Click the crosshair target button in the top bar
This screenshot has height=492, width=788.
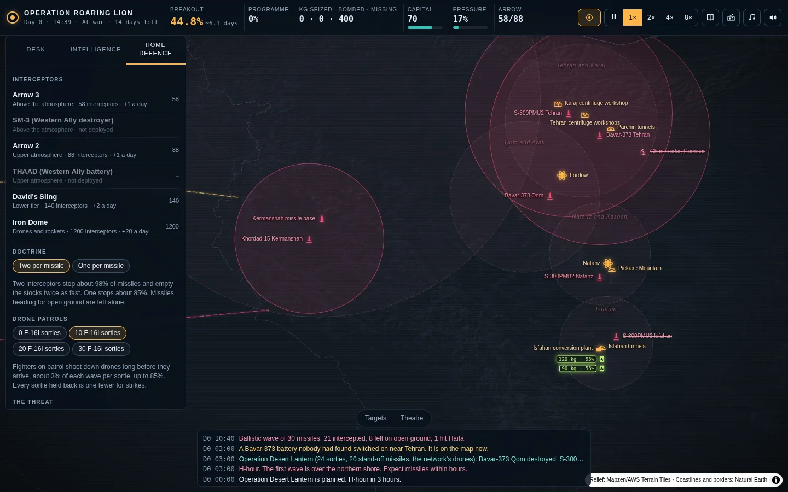(x=589, y=17)
